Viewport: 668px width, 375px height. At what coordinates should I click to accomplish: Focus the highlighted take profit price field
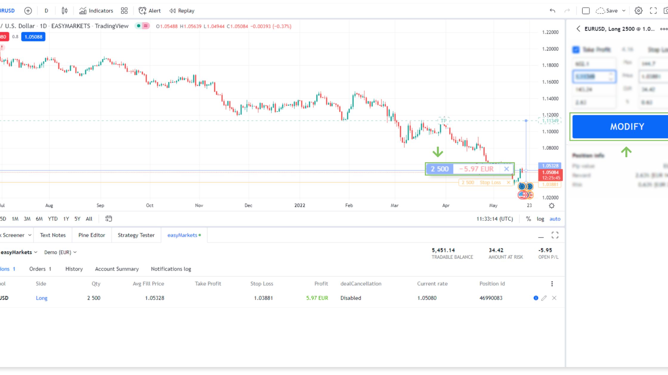tap(594, 76)
